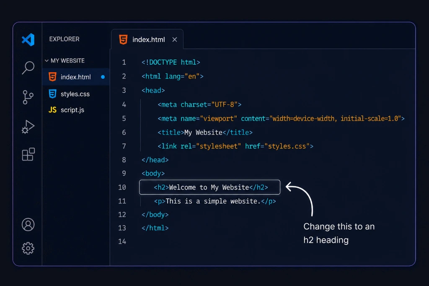Click the VS Code logo icon
Image resolution: width=429 pixels, height=286 pixels.
(x=28, y=39)
